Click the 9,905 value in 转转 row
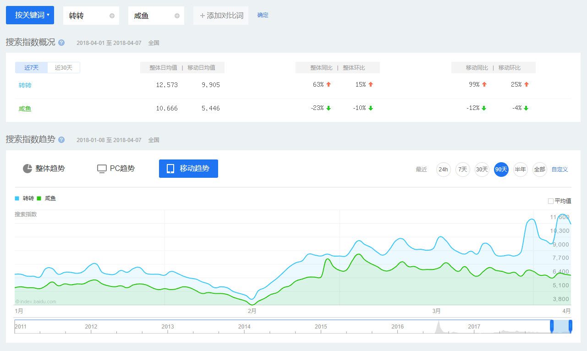Image resolution: width=587 pixels, height=351 pixels. point(210,85)
